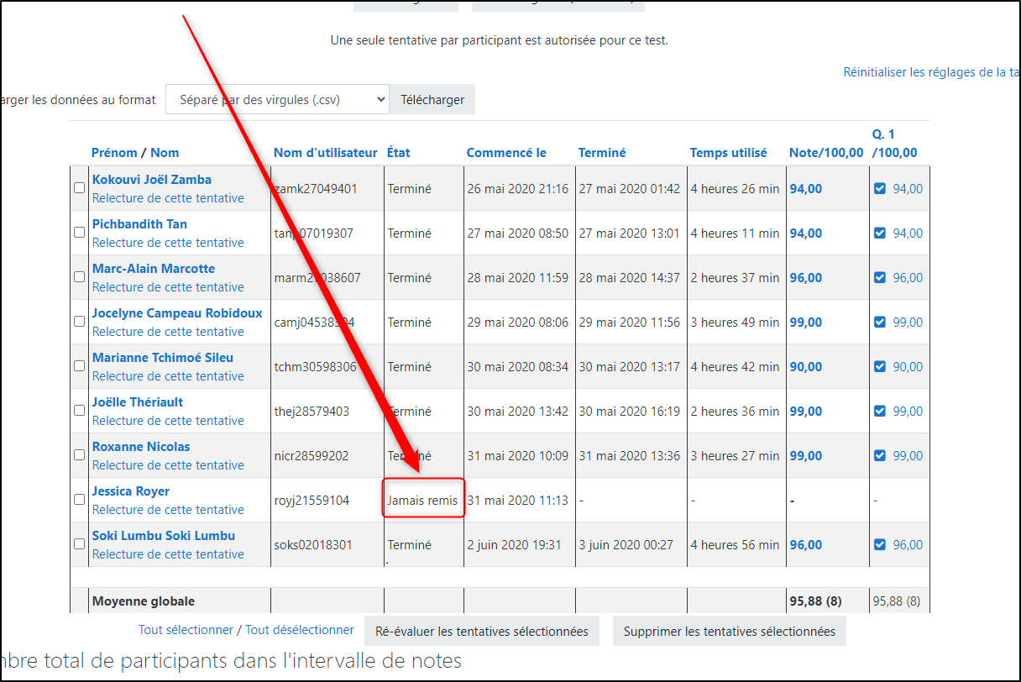1021x682 pixels.
Task: Click Supprimer les tentatives sélectionnées button
Action: pyautogui.click(x=729, y=632)
